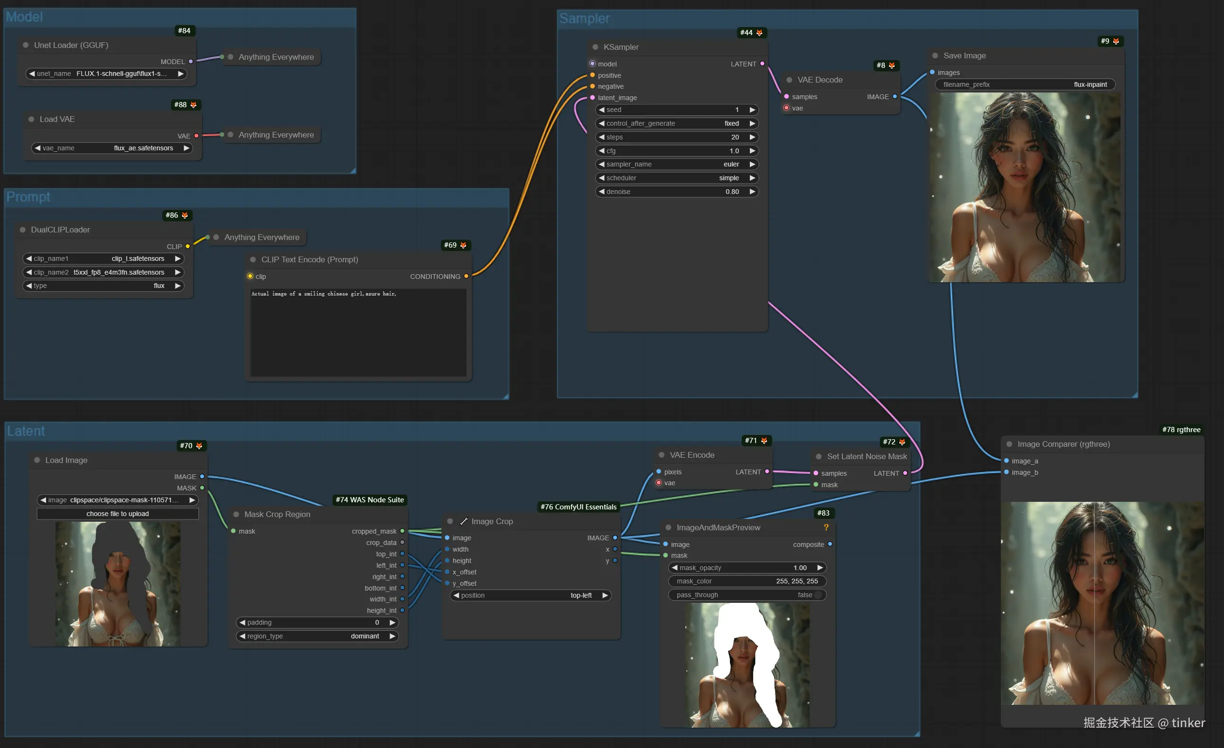This screenshot has width=1224, height=748.
Task: Click the choose file to upload button
Action: 118,514
